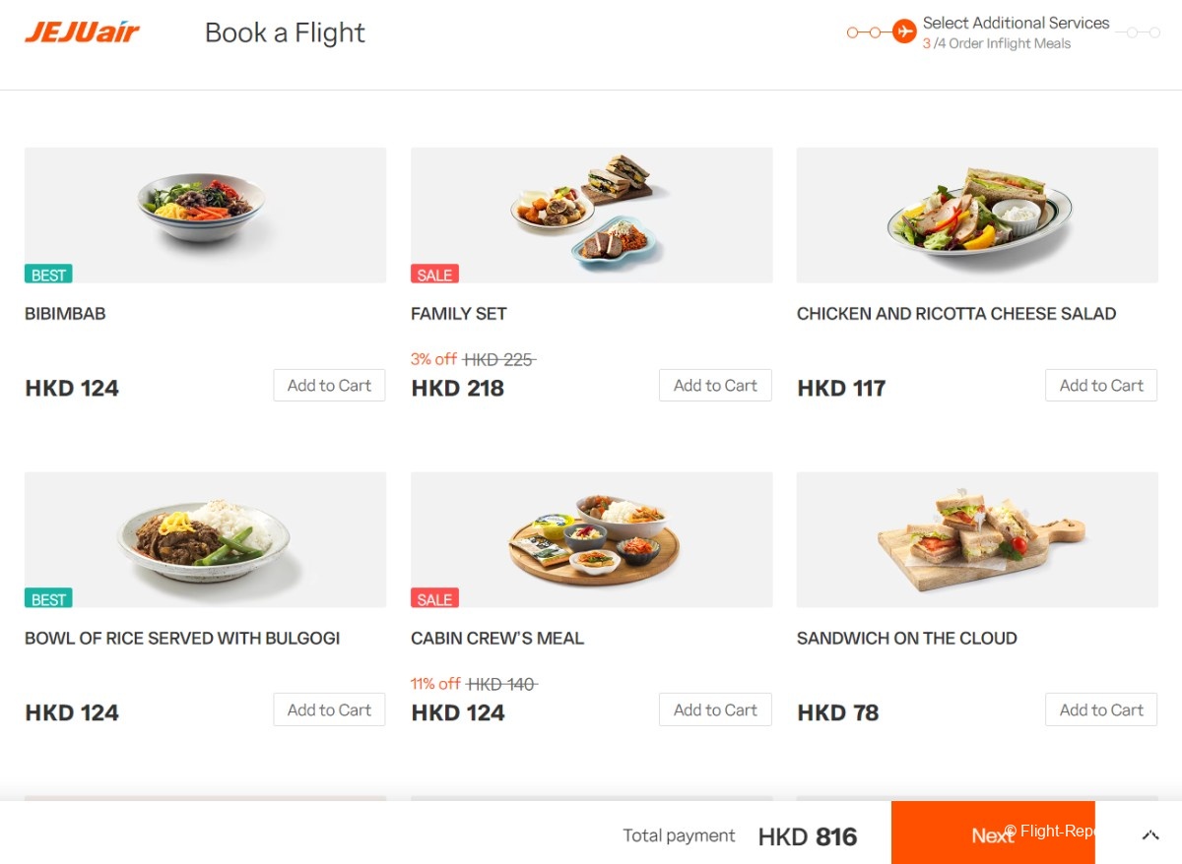Click the BEST badge on Bibimbab
Viewport: 1182px width, 864px height.
[x=48, y=275]
